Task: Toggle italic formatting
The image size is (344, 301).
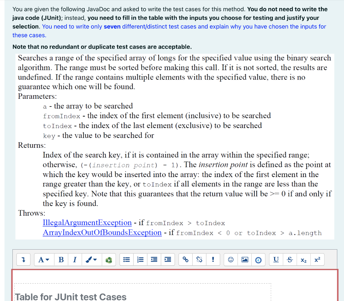Action: [75, 260]
